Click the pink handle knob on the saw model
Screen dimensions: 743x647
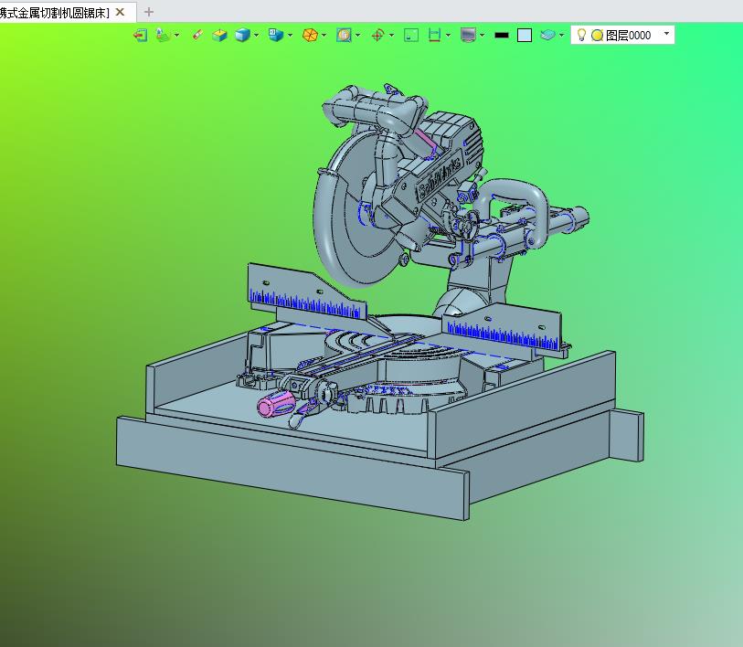click(276, 404)
